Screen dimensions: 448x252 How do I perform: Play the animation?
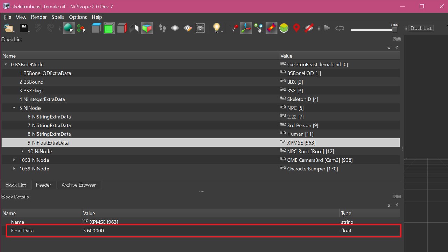point(327,28)
